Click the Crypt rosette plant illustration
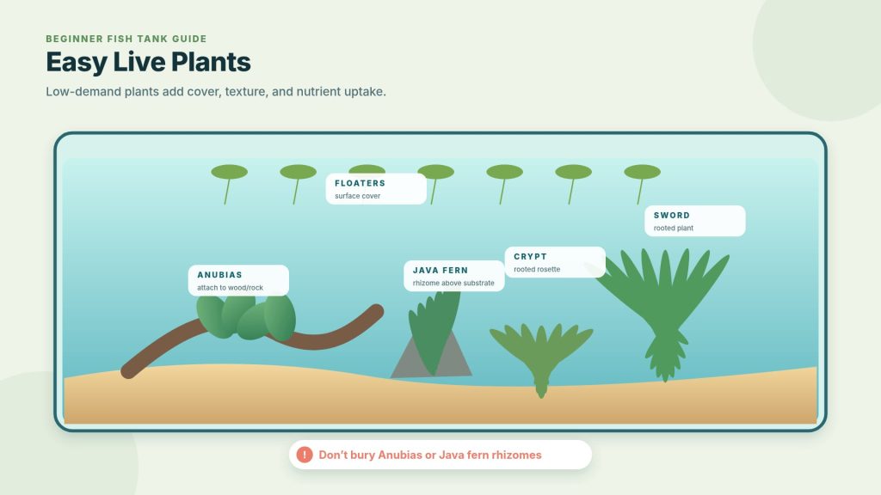 (541, 359)
